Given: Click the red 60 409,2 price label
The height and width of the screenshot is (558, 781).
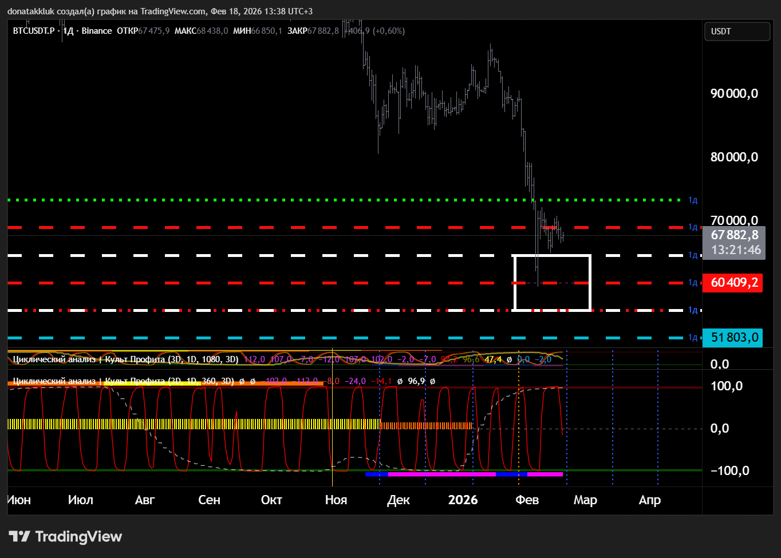Looking at the screenshot, I should point(734,283).
